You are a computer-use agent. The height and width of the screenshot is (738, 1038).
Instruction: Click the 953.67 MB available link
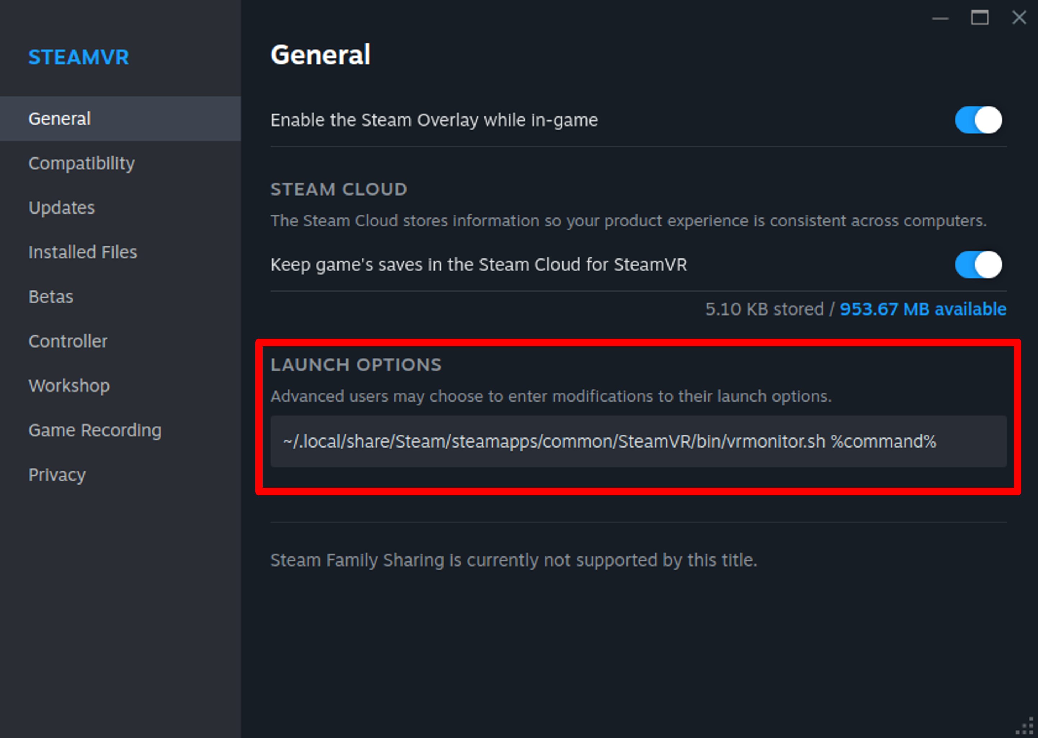point(923,309)
